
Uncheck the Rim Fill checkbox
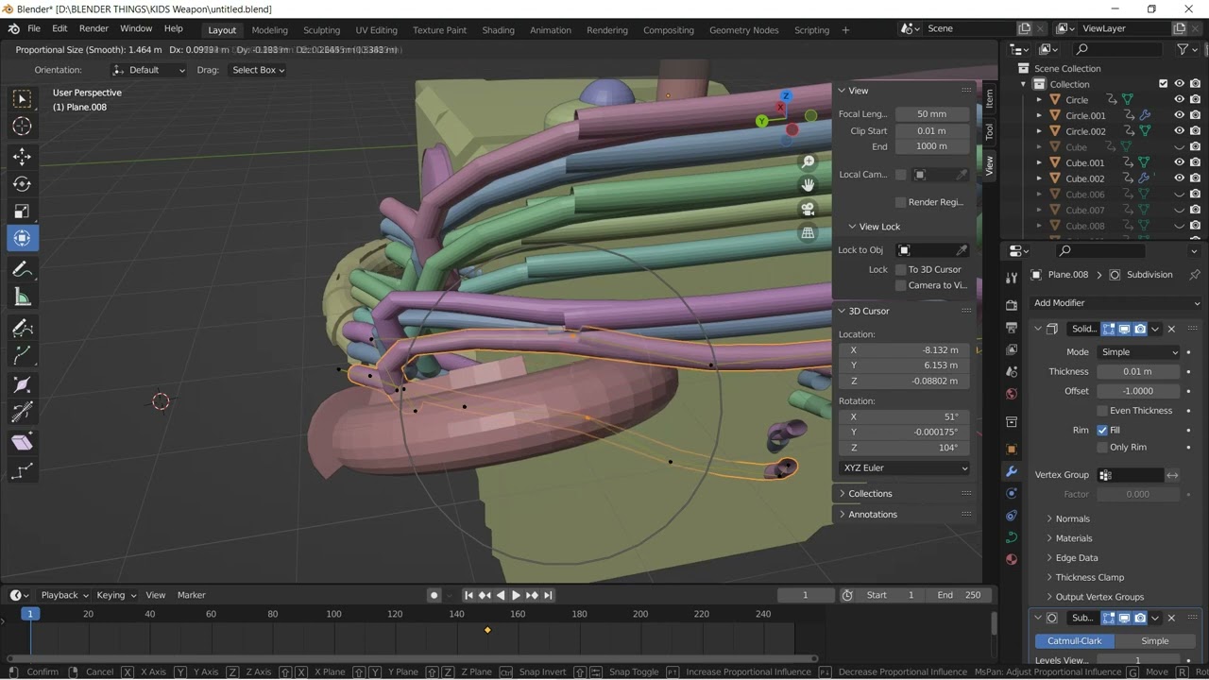point(1102,430)
